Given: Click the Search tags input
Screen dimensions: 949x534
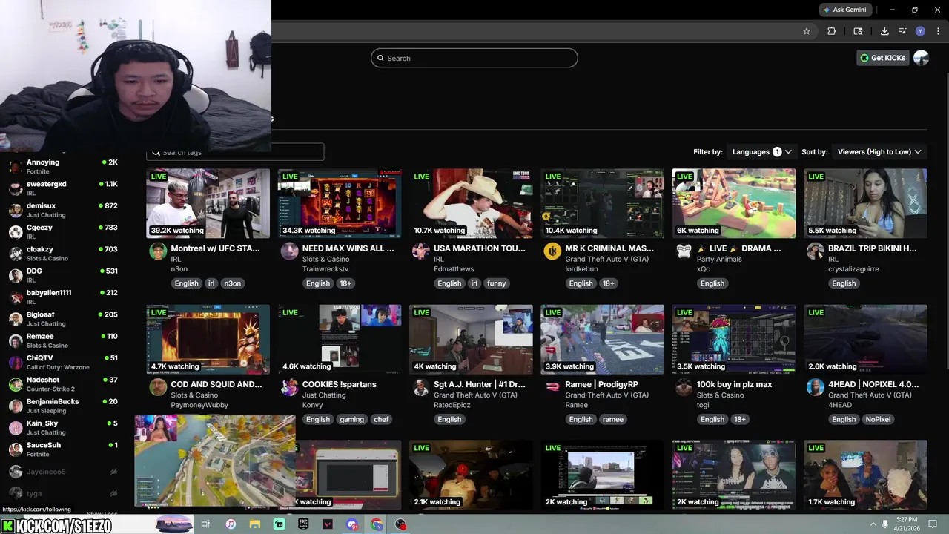Looking at the screenshot, I should (x=235, y=152).
